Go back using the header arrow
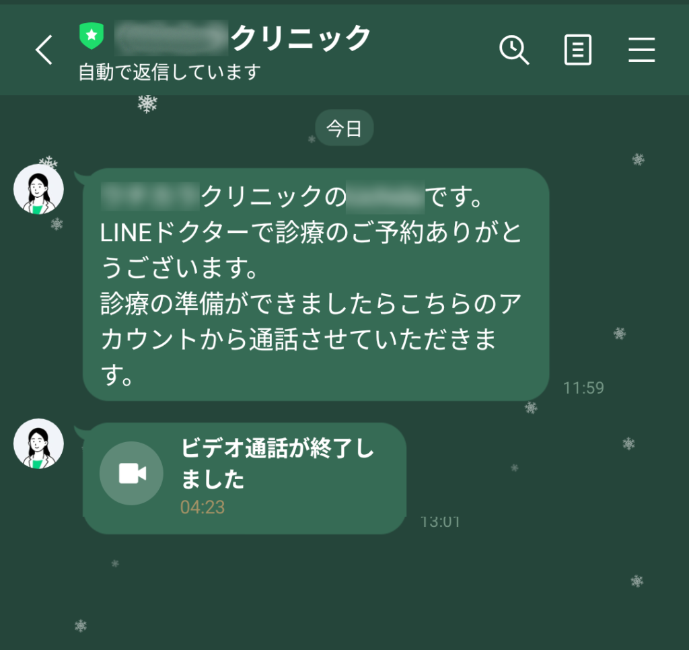The width and height of the screenshot is (689, 650). pyautogui.click(x=44, y=50)
